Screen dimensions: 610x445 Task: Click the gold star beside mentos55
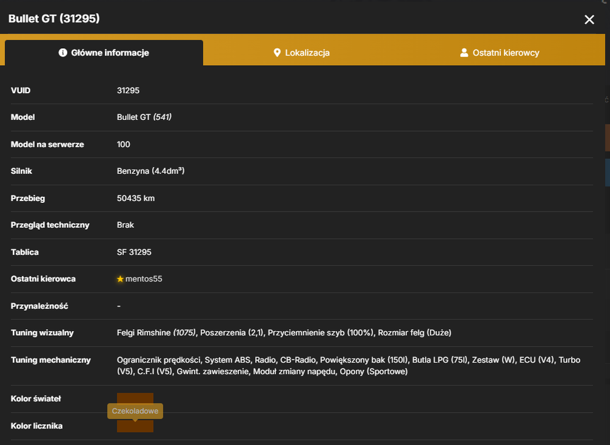pyautogui.click(x=120, y=279)
